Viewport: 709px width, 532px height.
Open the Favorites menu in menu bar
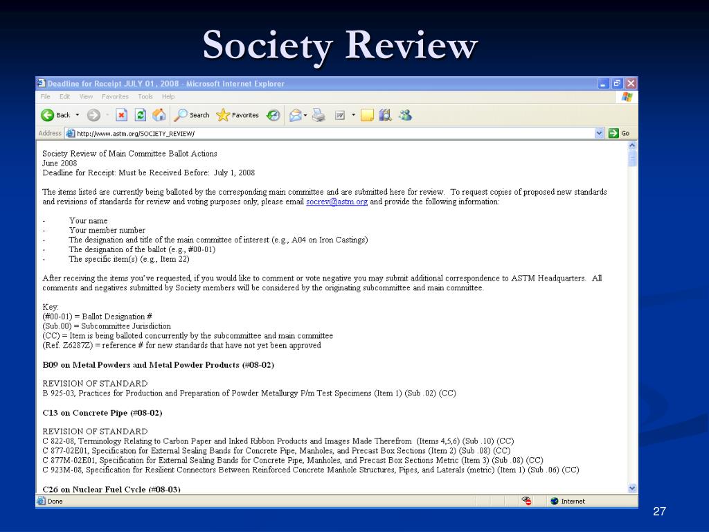click(x=115, y=96)
